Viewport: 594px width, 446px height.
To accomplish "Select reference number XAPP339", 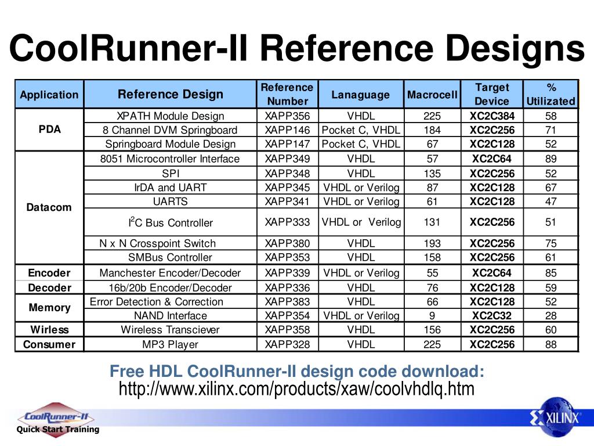I will click(288, 273).
